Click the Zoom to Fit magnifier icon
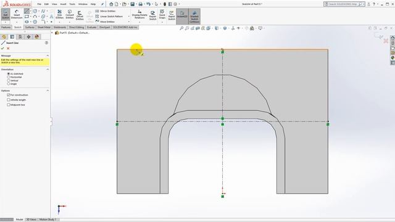 (x=181, y=28)
